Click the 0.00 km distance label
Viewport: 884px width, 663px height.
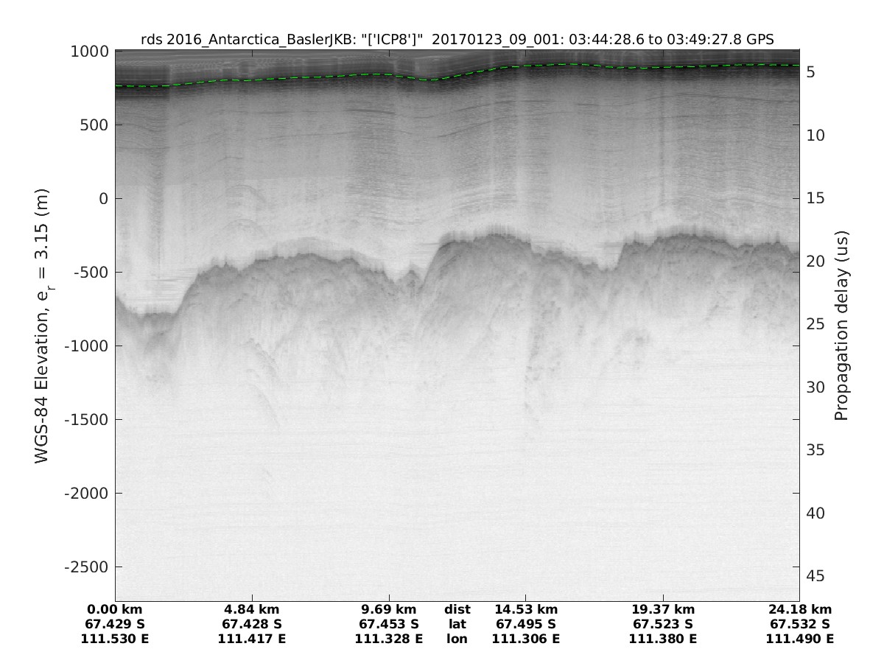115,609
